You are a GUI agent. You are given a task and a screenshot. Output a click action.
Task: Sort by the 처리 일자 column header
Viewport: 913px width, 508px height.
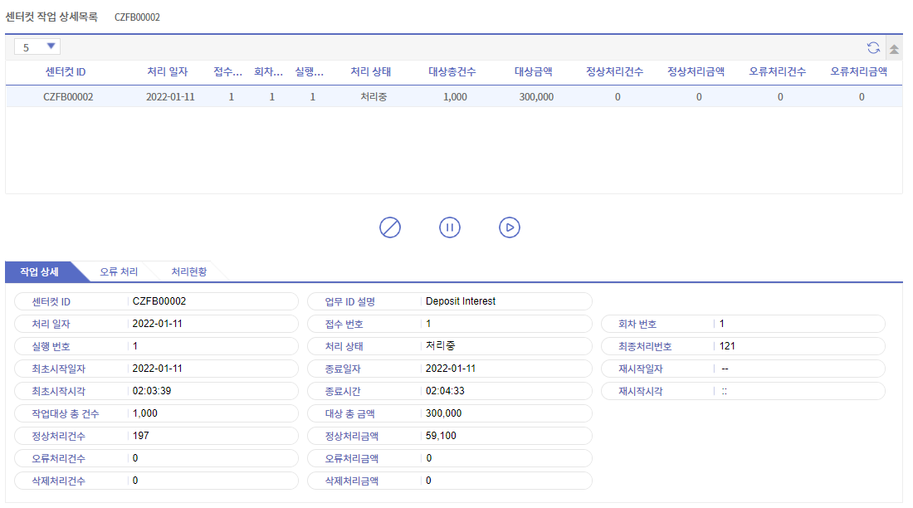pyautogui.click(x=168, y=72)
